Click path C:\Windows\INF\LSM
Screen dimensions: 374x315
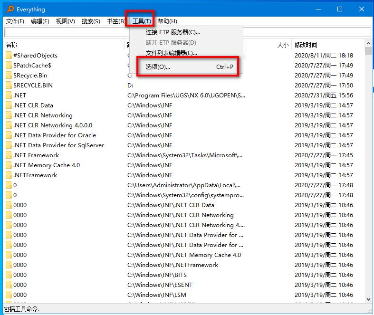tap(157, 295)
